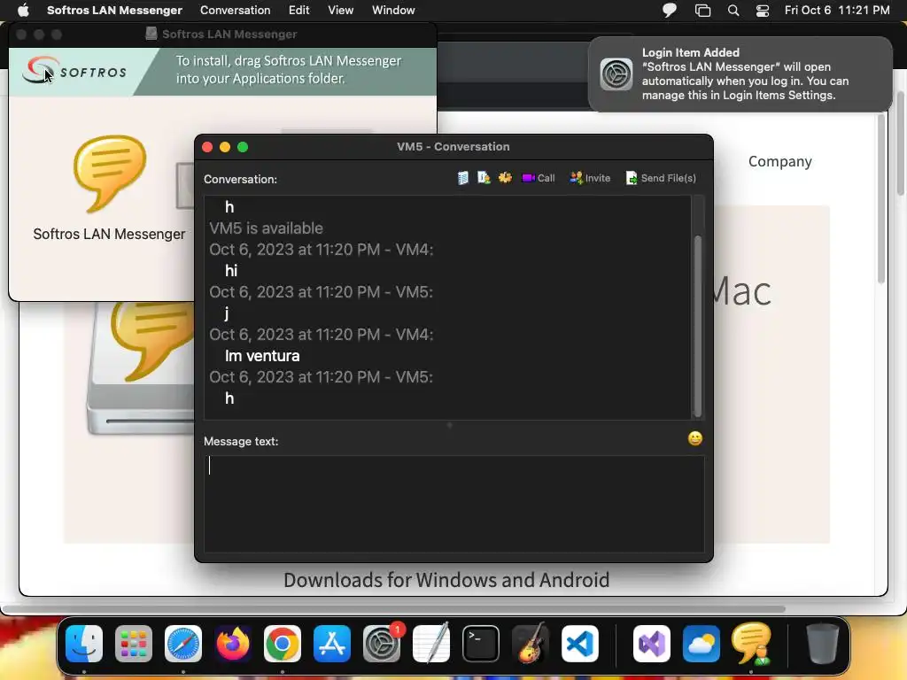The width and height of the screenshot is (907, 680).
Task: Open the user info icon in conversation toolbar
Action: 484,178
